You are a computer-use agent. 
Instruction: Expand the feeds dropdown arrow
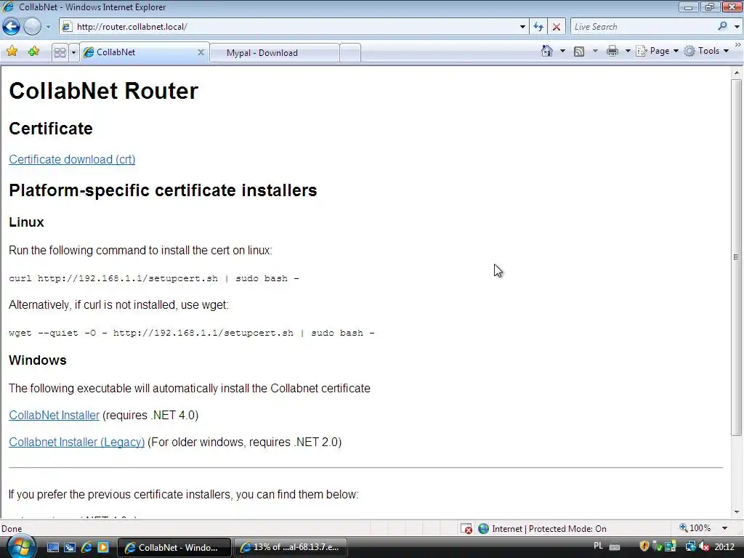point(595,51)
